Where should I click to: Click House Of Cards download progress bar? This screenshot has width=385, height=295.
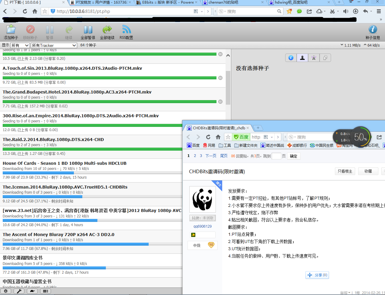93,173
